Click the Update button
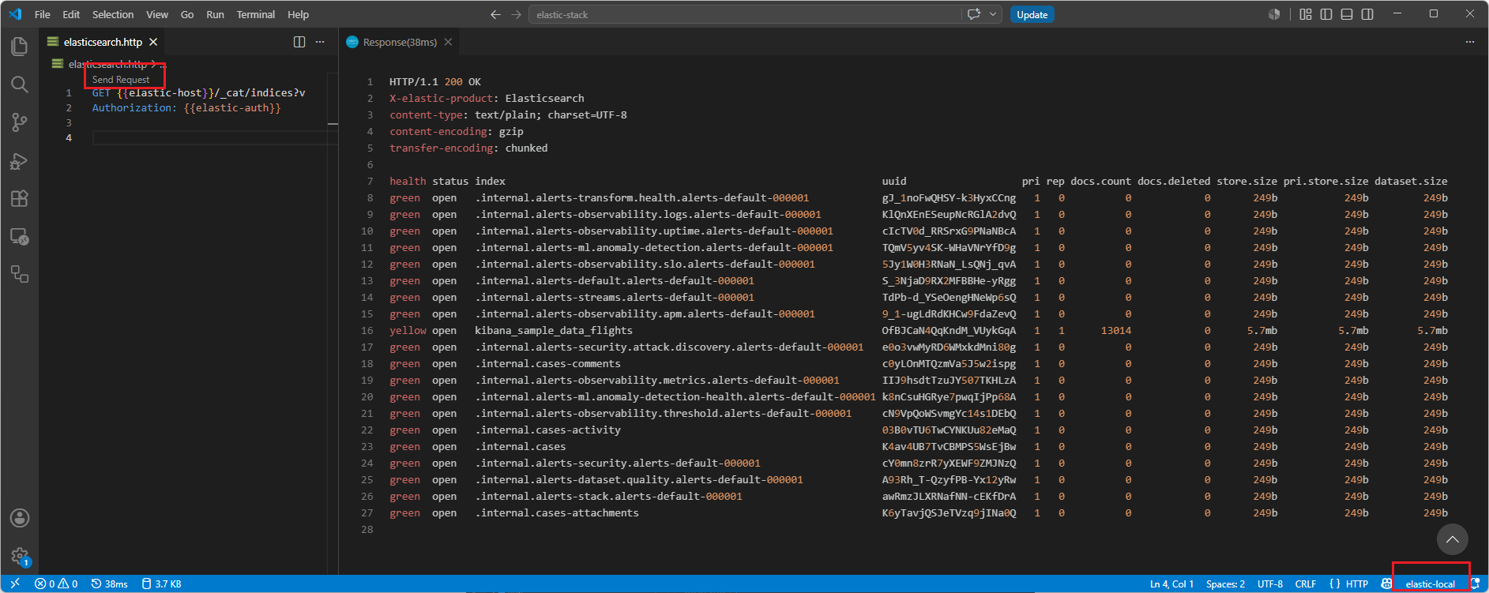Image resolution: width=1489 pixels, height=593 pixels. 1032,14
